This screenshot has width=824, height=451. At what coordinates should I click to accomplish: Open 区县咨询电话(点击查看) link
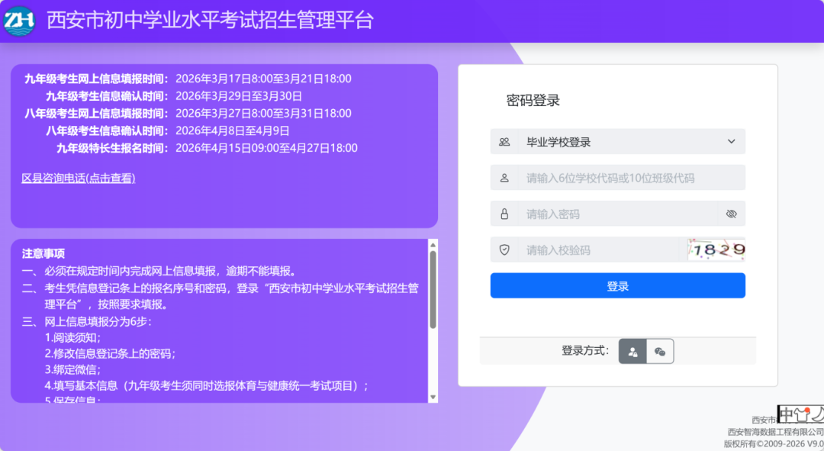[x=79, y=179]
